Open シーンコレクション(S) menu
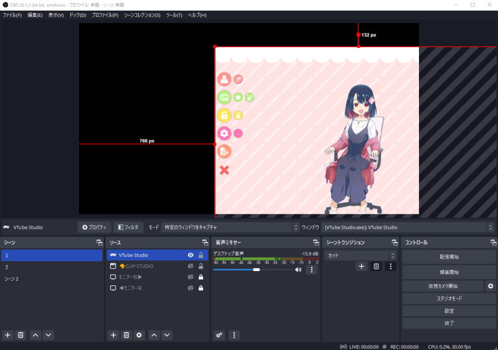 [142, 16]
